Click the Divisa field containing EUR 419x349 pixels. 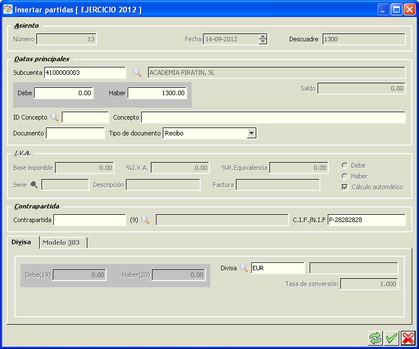(278, 268)
